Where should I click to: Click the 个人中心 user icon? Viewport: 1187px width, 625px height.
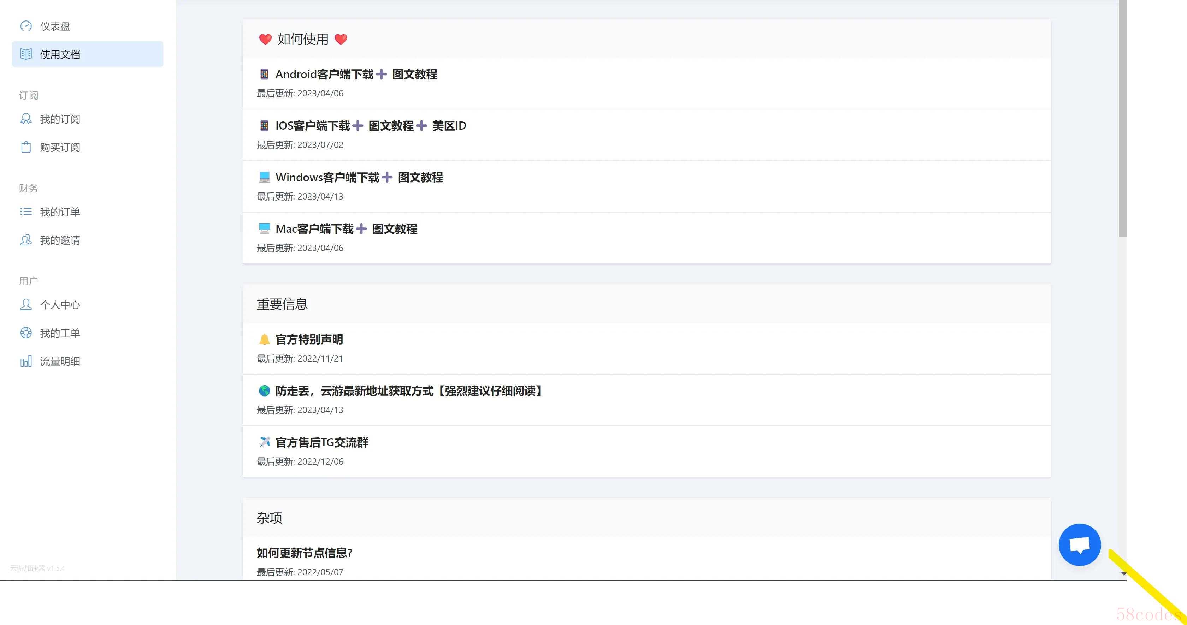tap(26, 304)
